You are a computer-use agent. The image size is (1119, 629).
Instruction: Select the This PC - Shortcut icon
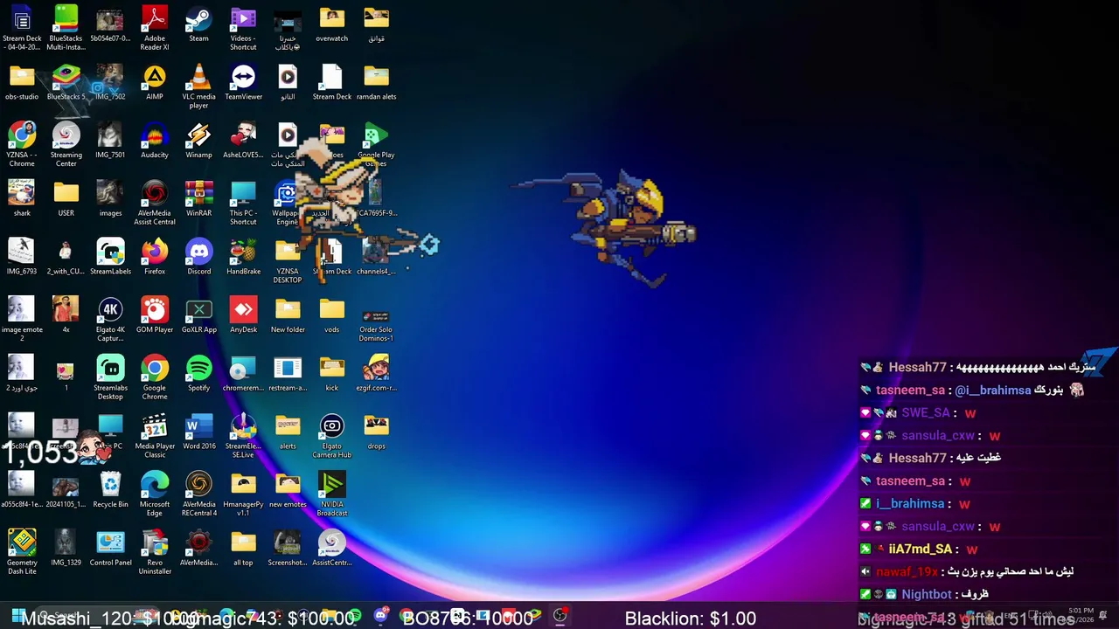pos(243,203)
